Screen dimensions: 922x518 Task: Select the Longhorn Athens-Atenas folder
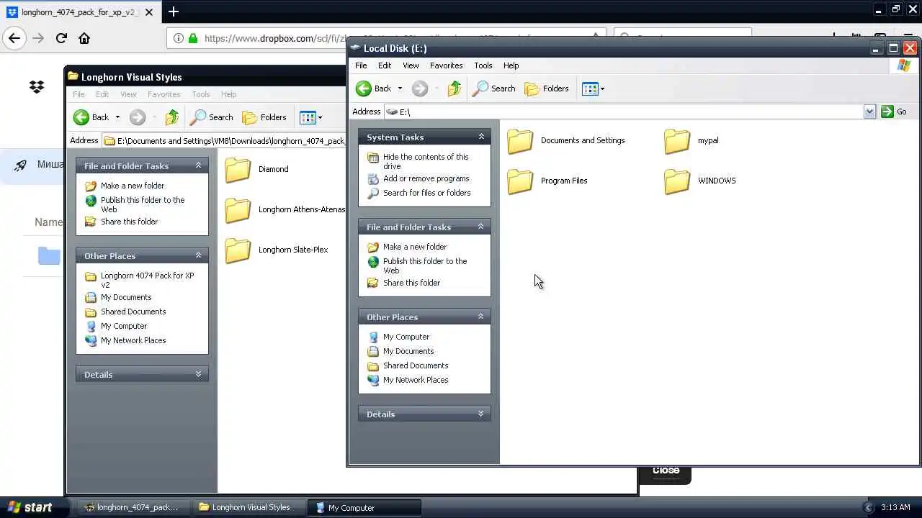285,210
